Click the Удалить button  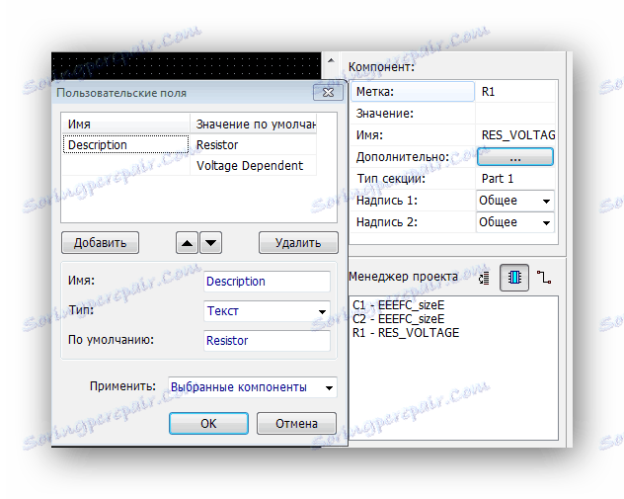click(x=298, y=243)
